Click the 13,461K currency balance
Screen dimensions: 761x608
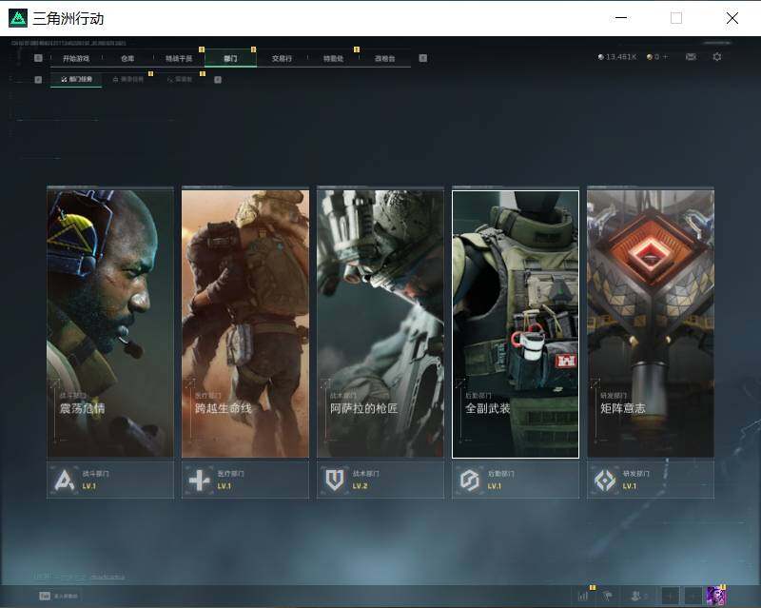point(616,57)
